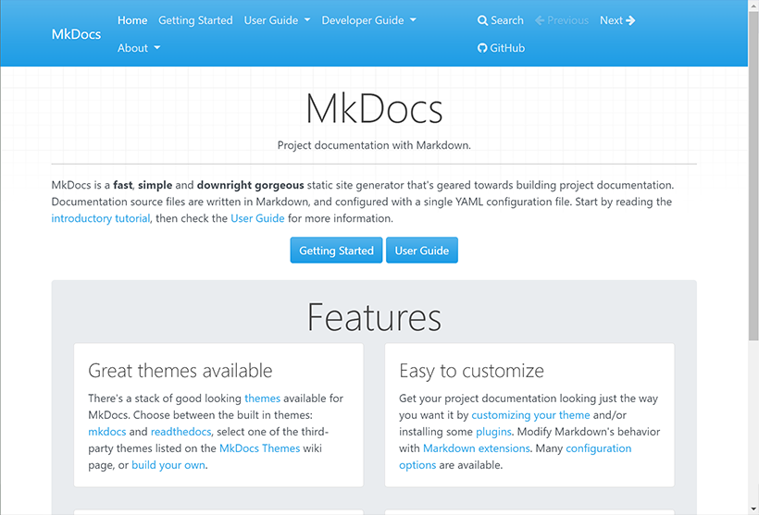Screen dimensions: 759x515
Task: Open the readthedocs theme link
Action: pos(181,432)
